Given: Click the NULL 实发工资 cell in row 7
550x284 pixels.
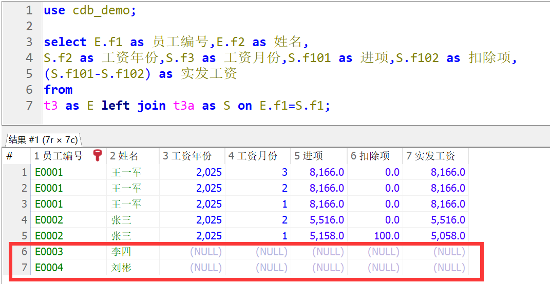Looking at the screenshot, I should tap(449, 268).
